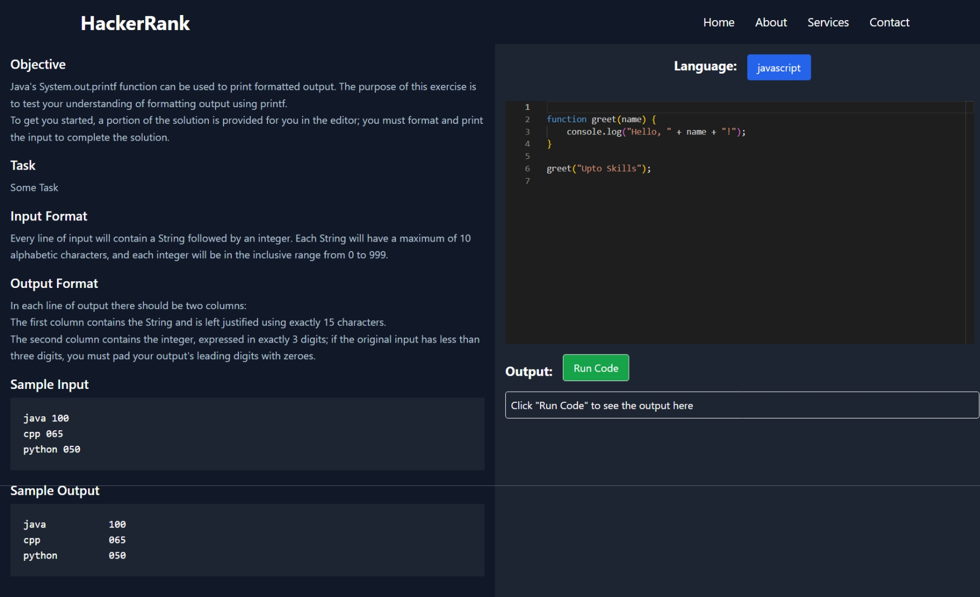Image resolution: width=980 pixels, height=597 pixels.
Task: Click the Task heading
Action: pos(23,166)
